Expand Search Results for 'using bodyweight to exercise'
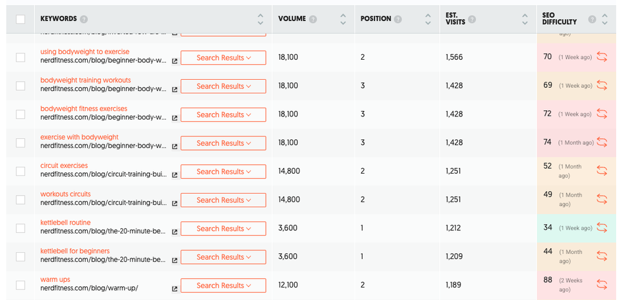623x300 pixels. point(223,57)
